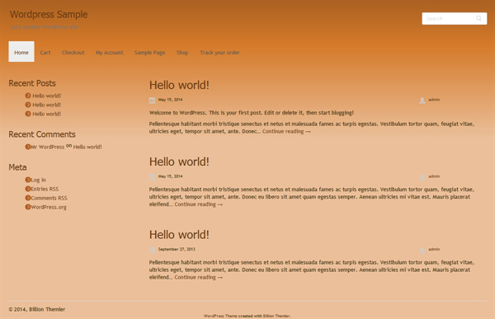Open the Comments RSS link
495x319 pixels.
(x=49, y=198)
